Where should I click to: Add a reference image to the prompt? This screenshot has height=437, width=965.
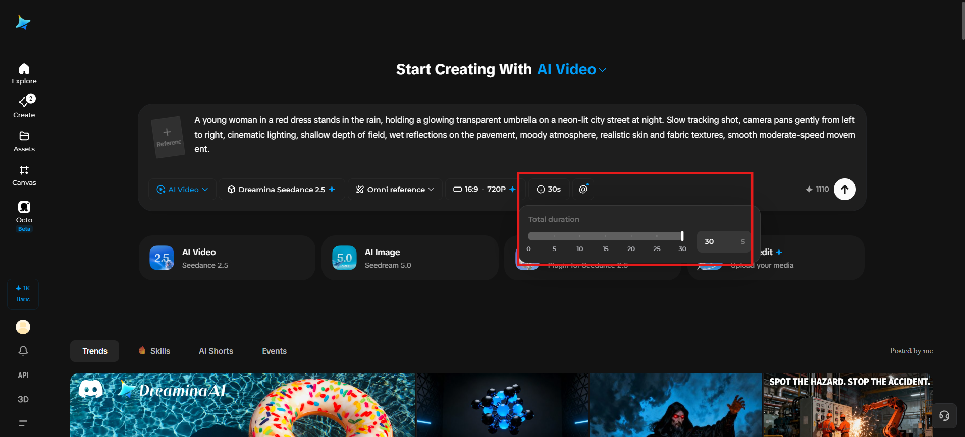[169, 137]
